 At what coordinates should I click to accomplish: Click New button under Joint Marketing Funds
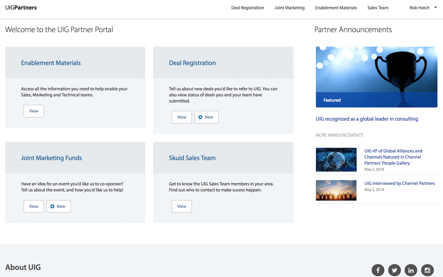(58, 206)
